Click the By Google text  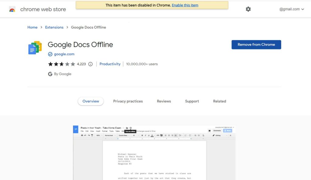point(63,74)
